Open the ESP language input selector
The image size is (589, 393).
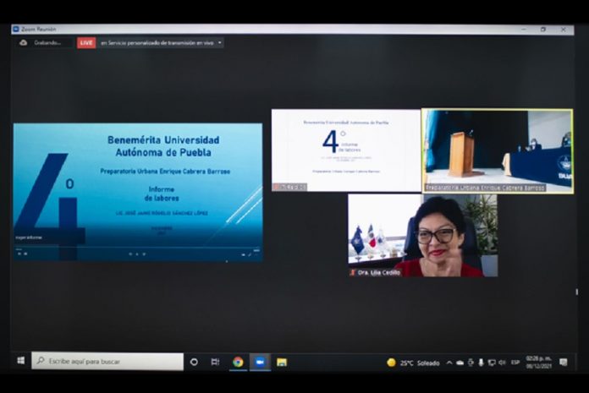[515, 363]
